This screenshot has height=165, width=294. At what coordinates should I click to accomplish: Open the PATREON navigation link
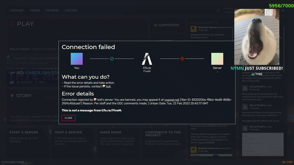click(52, 11)
